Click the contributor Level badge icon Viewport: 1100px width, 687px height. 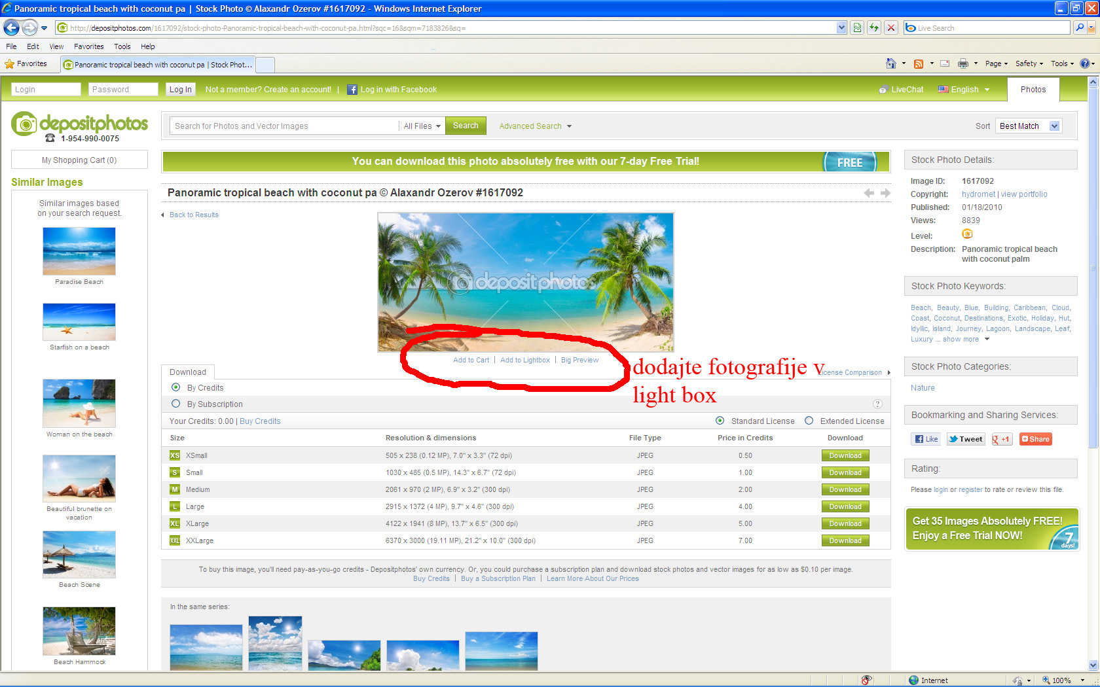coord(967,234)
